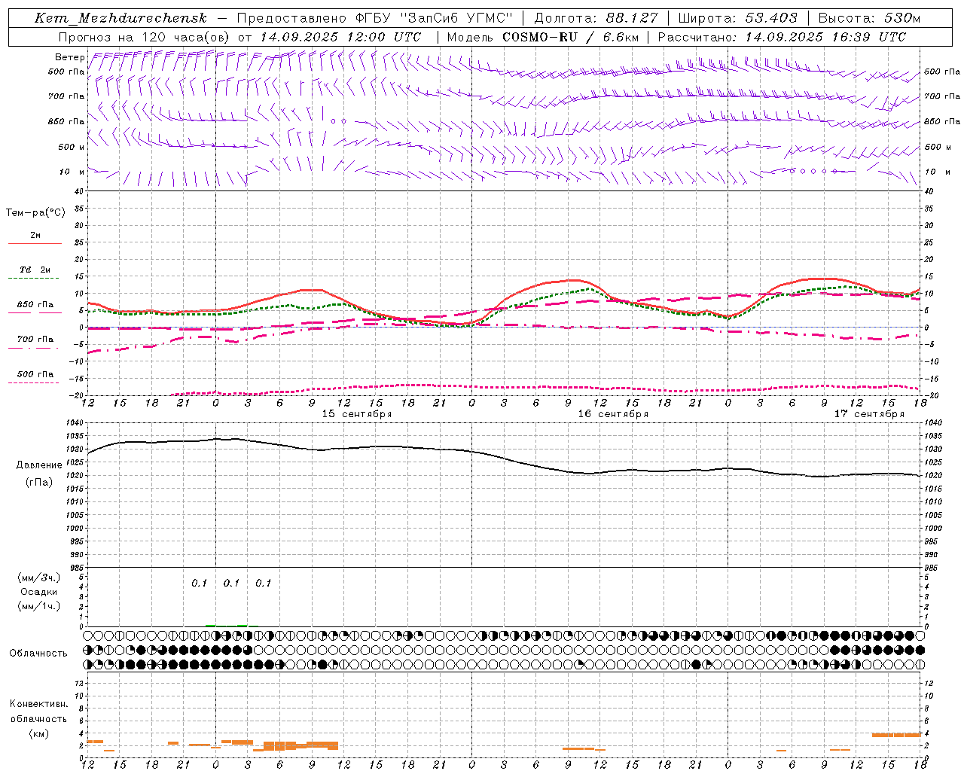The height and width of the screenshot is (771, 964).
Task: Click the 500 гПа temperature legend entry
Action: pyautogui.click(x=35, y=373)
